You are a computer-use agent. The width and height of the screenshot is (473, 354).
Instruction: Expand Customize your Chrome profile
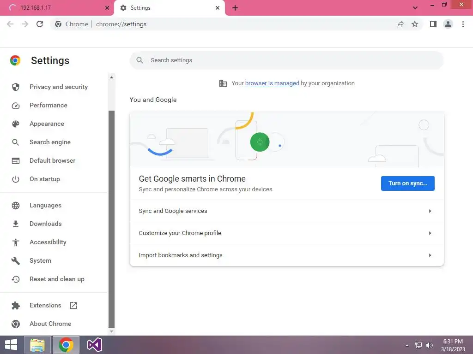coord(286,233)
